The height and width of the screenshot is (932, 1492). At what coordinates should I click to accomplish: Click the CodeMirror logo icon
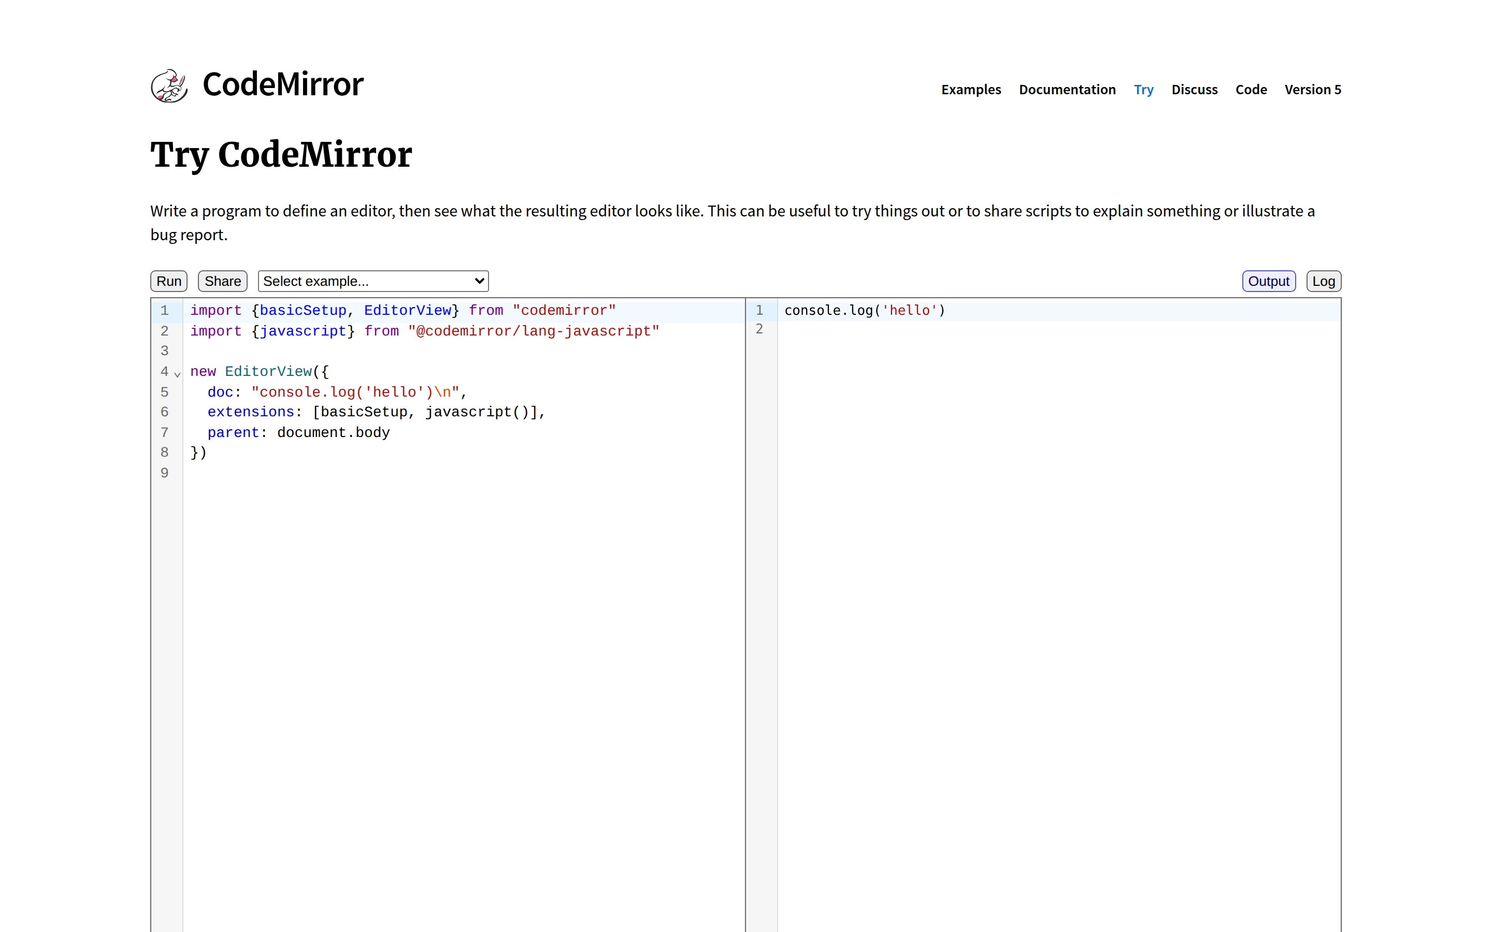tap(169, 85)
